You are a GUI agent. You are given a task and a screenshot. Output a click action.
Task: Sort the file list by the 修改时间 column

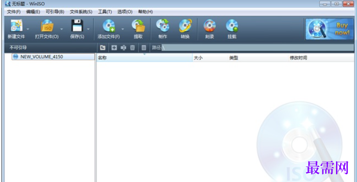point(321,58)
